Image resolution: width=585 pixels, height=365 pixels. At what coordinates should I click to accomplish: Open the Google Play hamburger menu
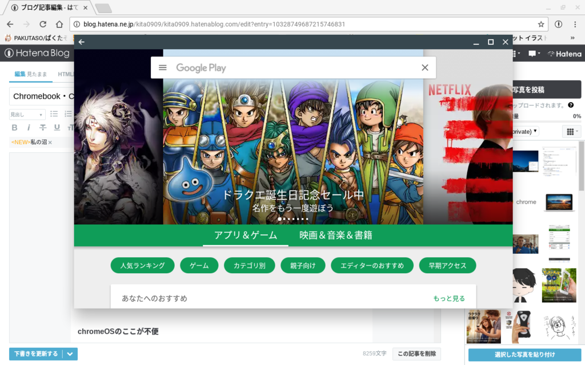tap(162, 67)
